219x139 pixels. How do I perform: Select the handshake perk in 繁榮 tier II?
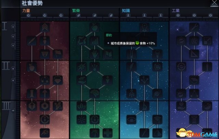81,80
